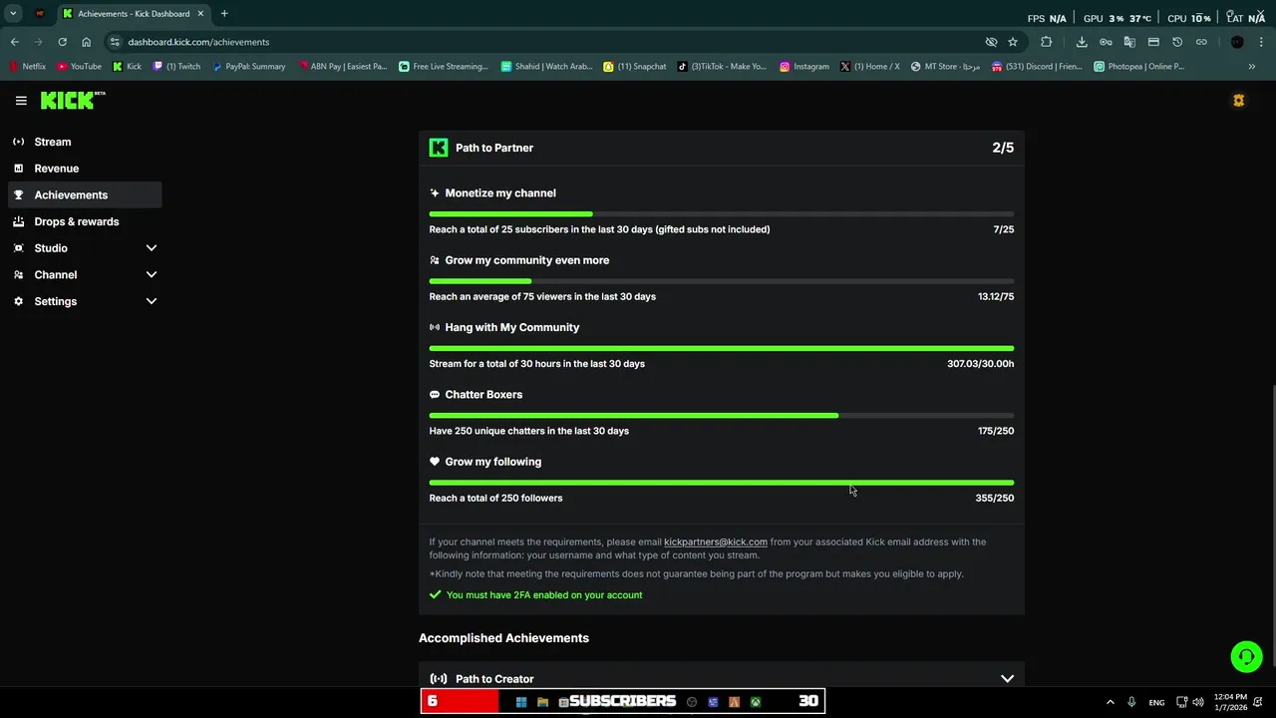1276x718 pixels.
Task: Click the tracking protection eye icon
Action: click(991, 42)
